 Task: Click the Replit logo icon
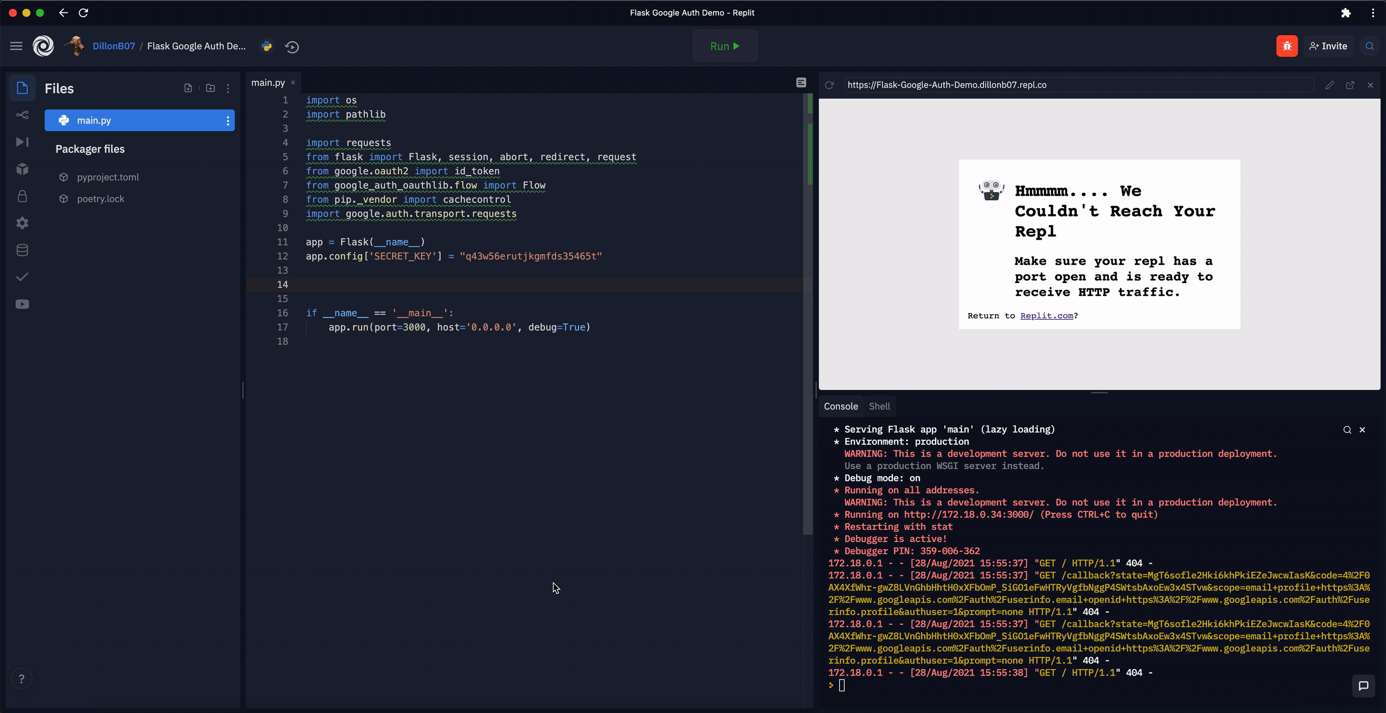coord(43,46)
